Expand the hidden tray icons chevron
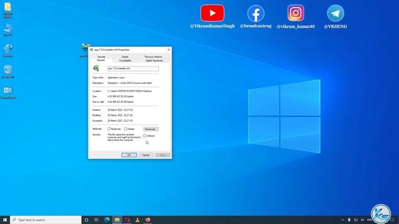The width and height of the screenshot is (399, 224). (x=342, y=220)
